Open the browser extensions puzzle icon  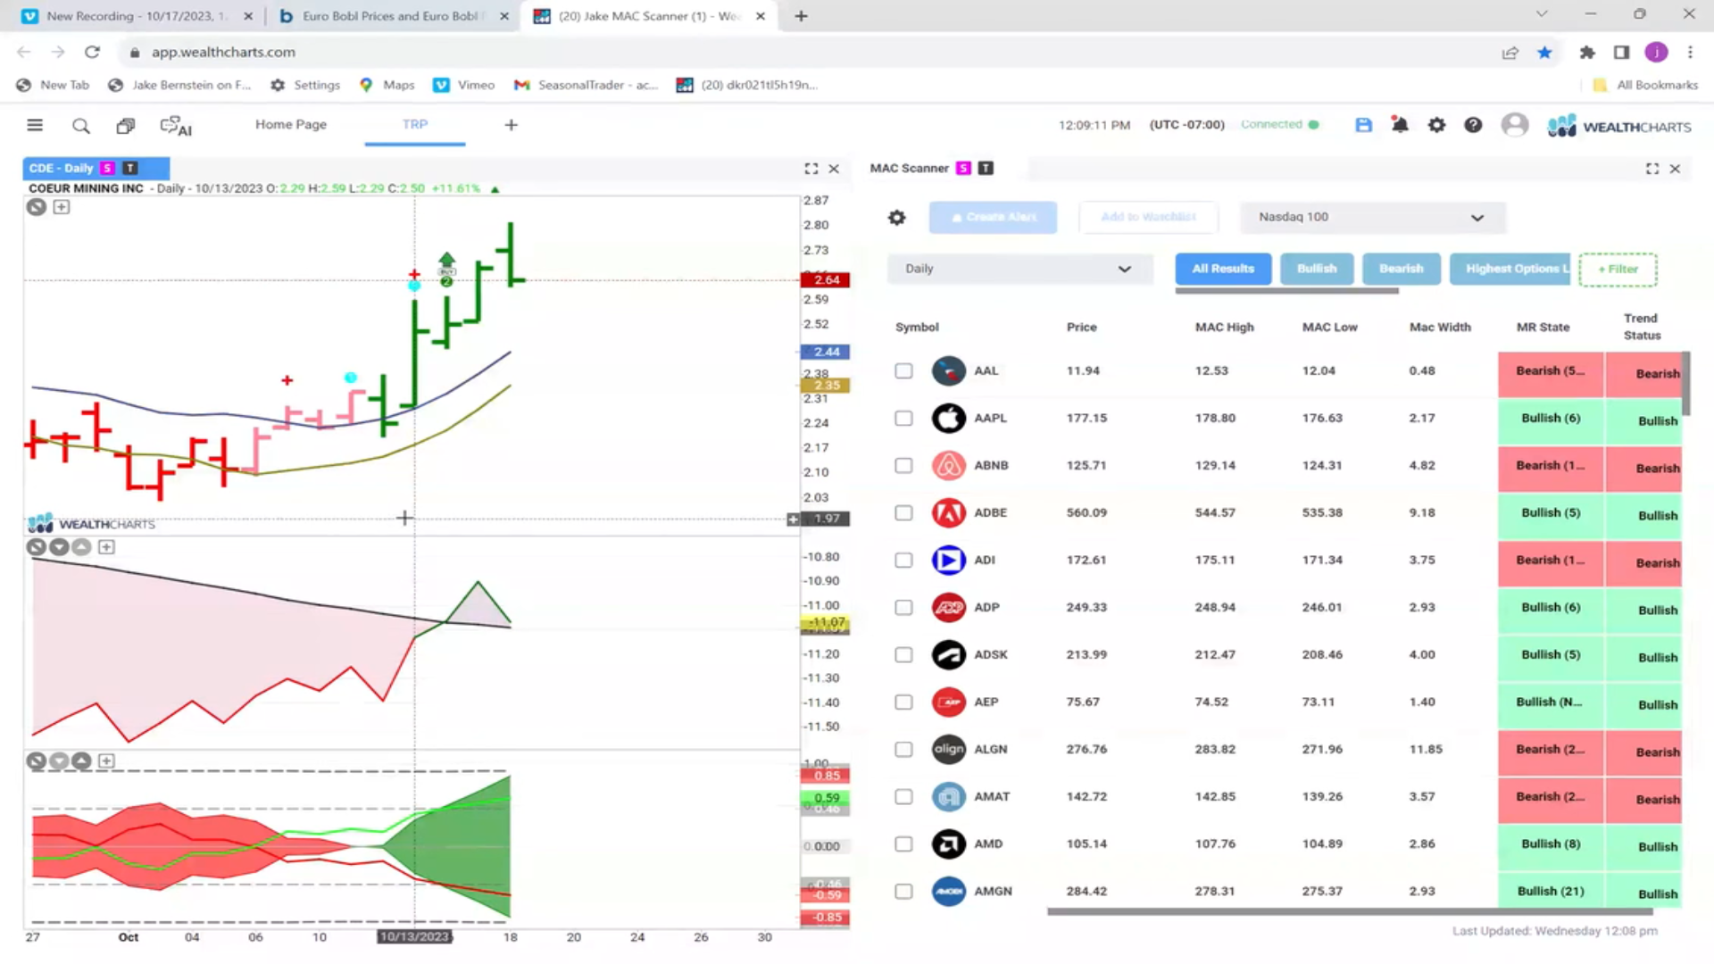[1586, 53]
